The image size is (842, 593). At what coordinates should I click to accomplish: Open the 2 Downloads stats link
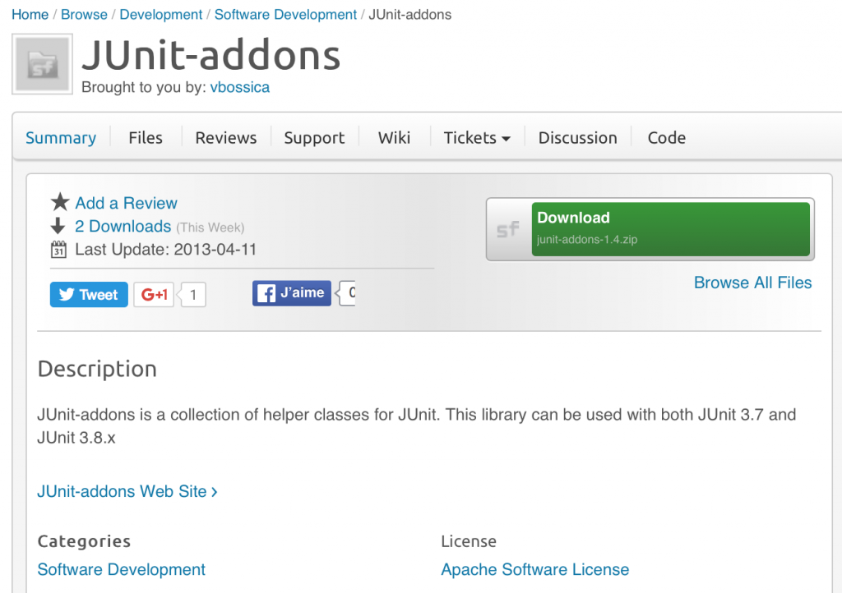(x=123, y=226)
